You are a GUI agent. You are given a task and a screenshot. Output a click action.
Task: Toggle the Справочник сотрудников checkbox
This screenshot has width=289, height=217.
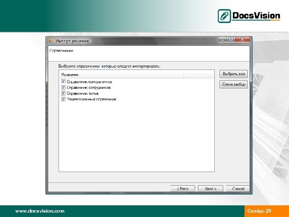click(x=63, y=87)
